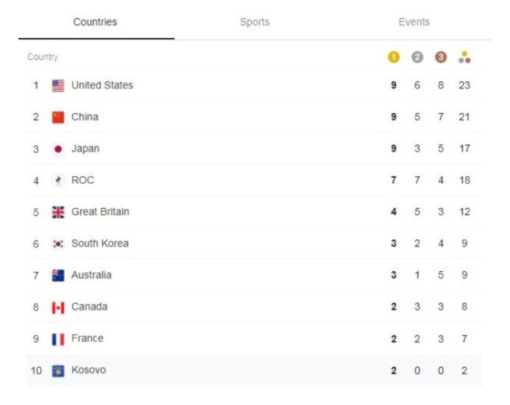
Task: Select the Countries tab
Action: (95, 22)
